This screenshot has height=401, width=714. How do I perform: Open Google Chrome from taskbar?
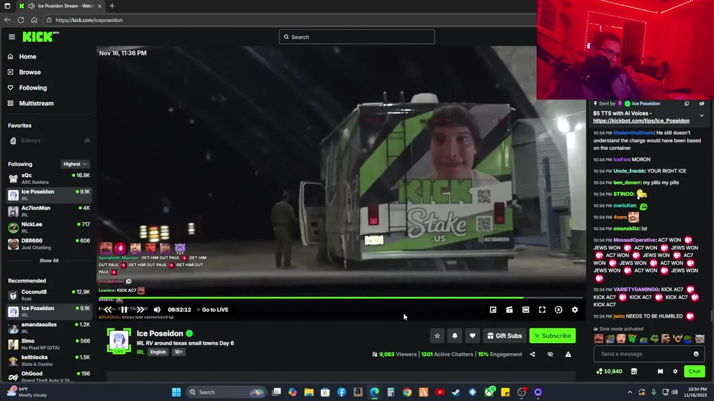click(407, 392)
